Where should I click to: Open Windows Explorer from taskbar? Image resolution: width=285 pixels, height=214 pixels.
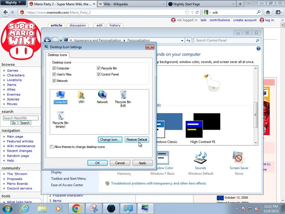(42, 208)
